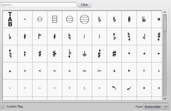Select the plain flat accidental symbol

pos(10,36)
